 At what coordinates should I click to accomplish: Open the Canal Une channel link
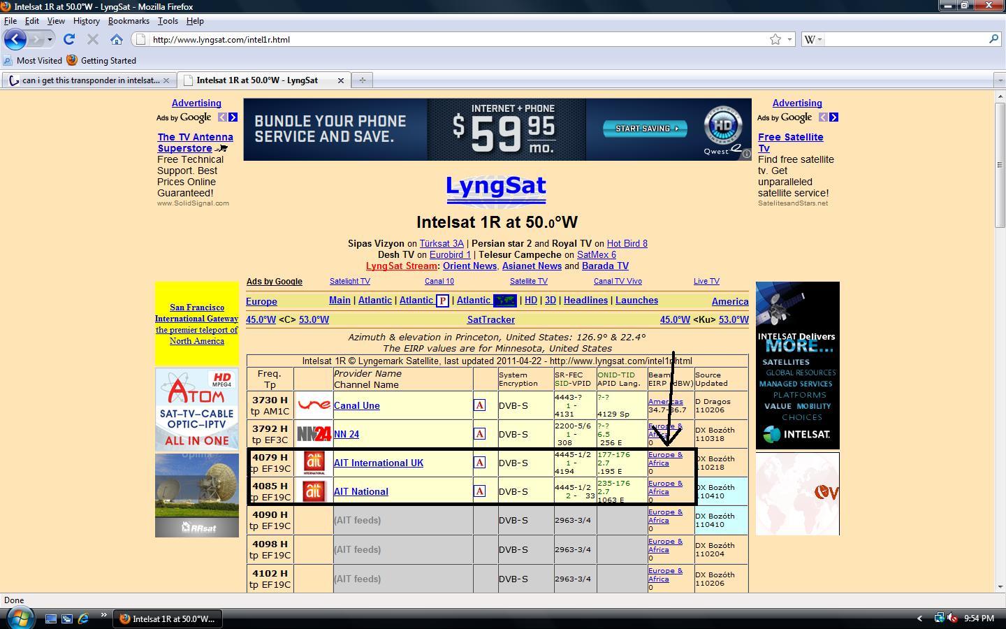coord(357,405)
